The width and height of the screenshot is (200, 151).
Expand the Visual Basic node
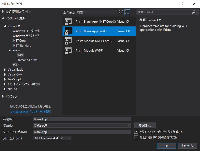[x=5, y=70]
